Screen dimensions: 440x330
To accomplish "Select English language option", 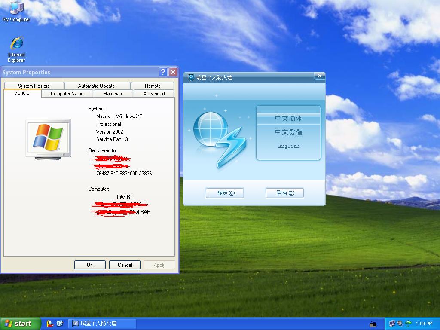I will [x=288, y=146].
